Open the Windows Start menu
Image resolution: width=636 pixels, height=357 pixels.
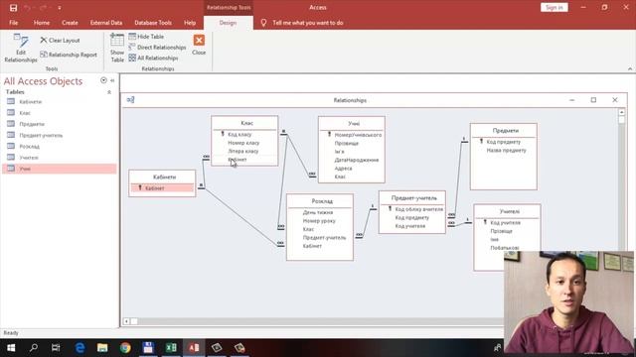[11, 348]
